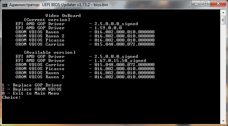Click '015.048.000.072.000000' in the Current version list
The width and height of the screenshot is (228, 126).
(x=124, y=44)
